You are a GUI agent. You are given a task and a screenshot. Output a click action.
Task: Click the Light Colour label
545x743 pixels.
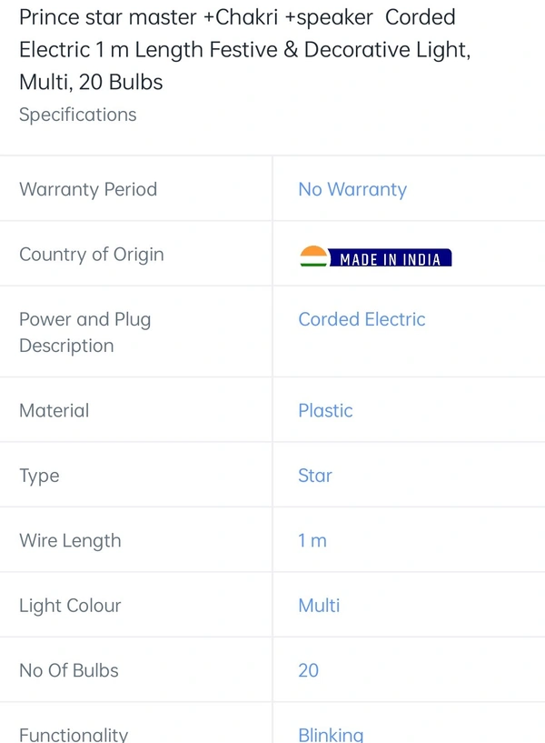[70, 606]
